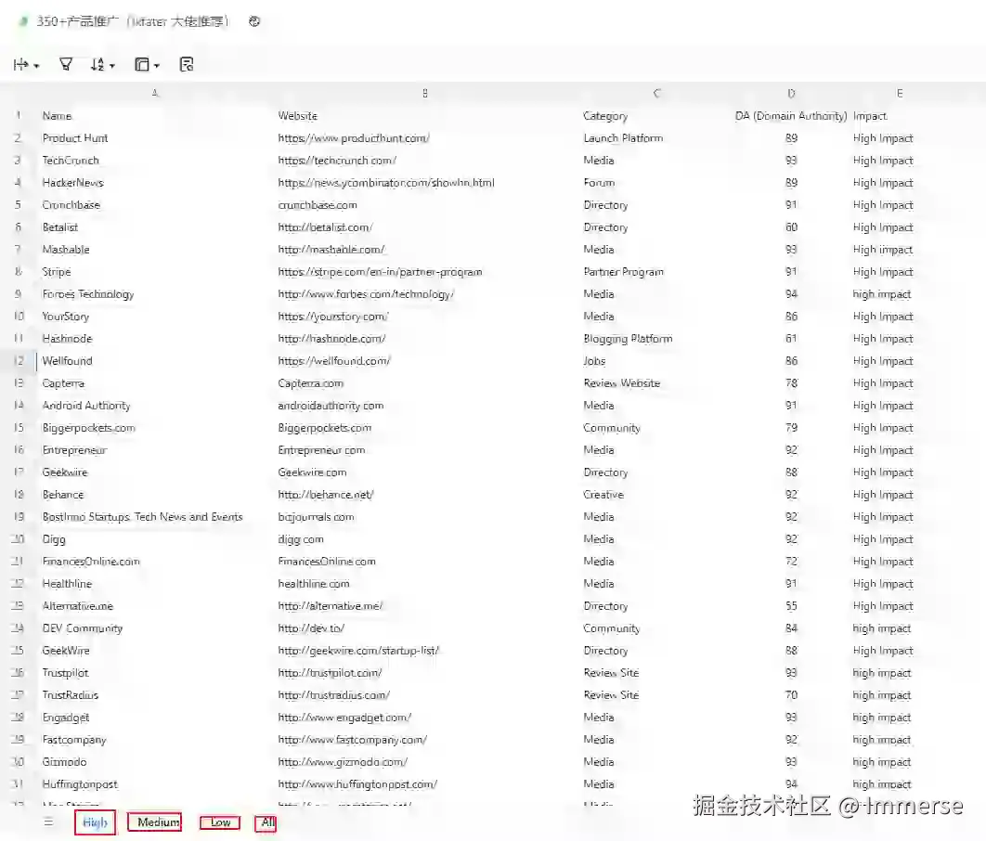
Task: Click the find-in-sheet document icon
Action: (x=186, y=64)
